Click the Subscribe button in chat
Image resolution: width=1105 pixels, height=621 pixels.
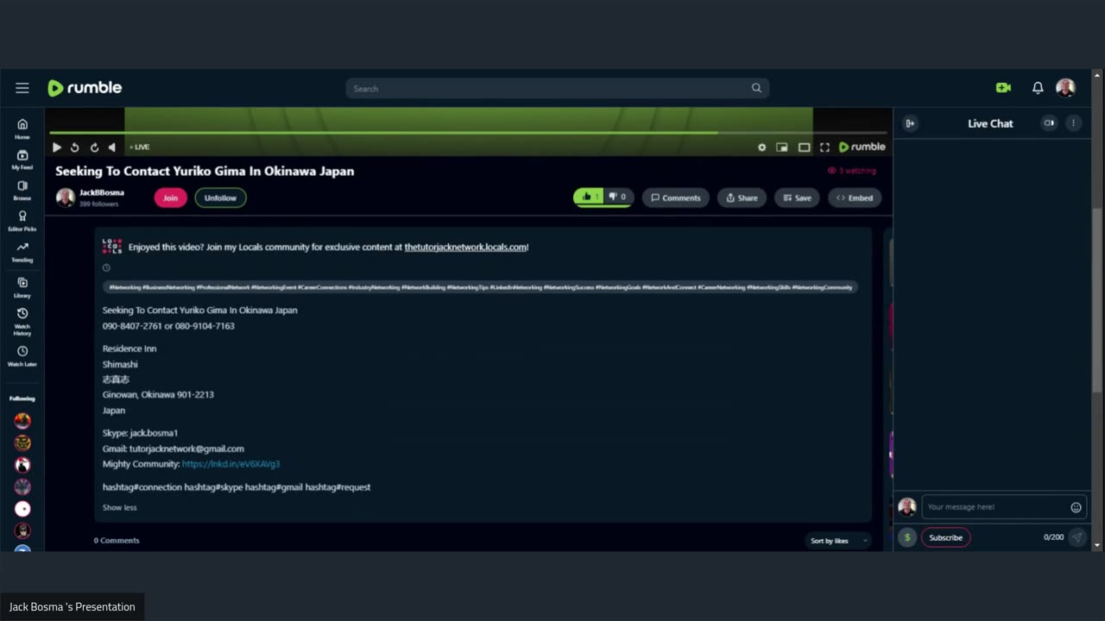945,537
